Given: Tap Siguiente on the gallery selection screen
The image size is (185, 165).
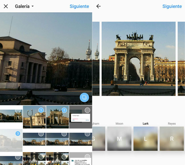Looking at the screenshot, I should tap(79, 6).
